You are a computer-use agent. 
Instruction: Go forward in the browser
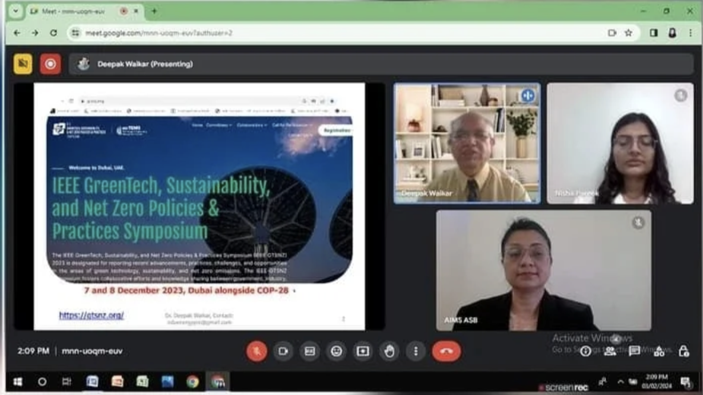[35, 33]
